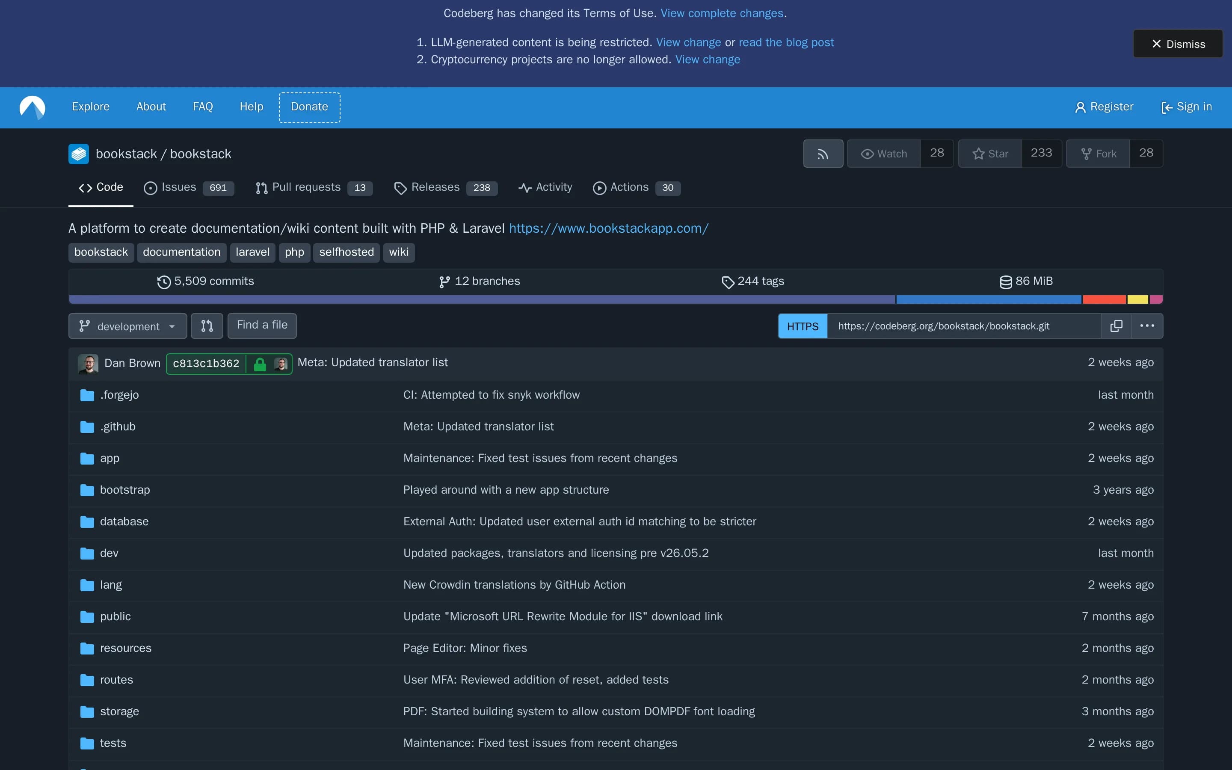Click the red language bar segment
The width and height of the screenshot is (1232, 770).
tap(1104, 299)
